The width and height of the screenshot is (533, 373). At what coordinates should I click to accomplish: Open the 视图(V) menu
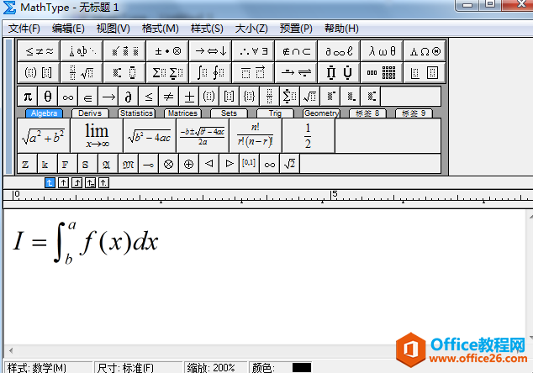point(113,29)
